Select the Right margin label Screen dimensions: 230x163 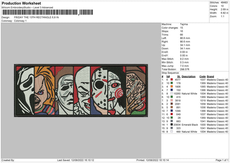[165, 42]
